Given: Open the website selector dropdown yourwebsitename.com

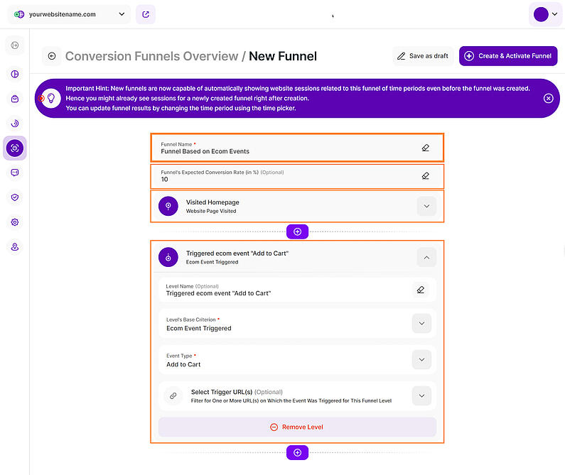Looking at the screenshot, I should coord(69,14).
